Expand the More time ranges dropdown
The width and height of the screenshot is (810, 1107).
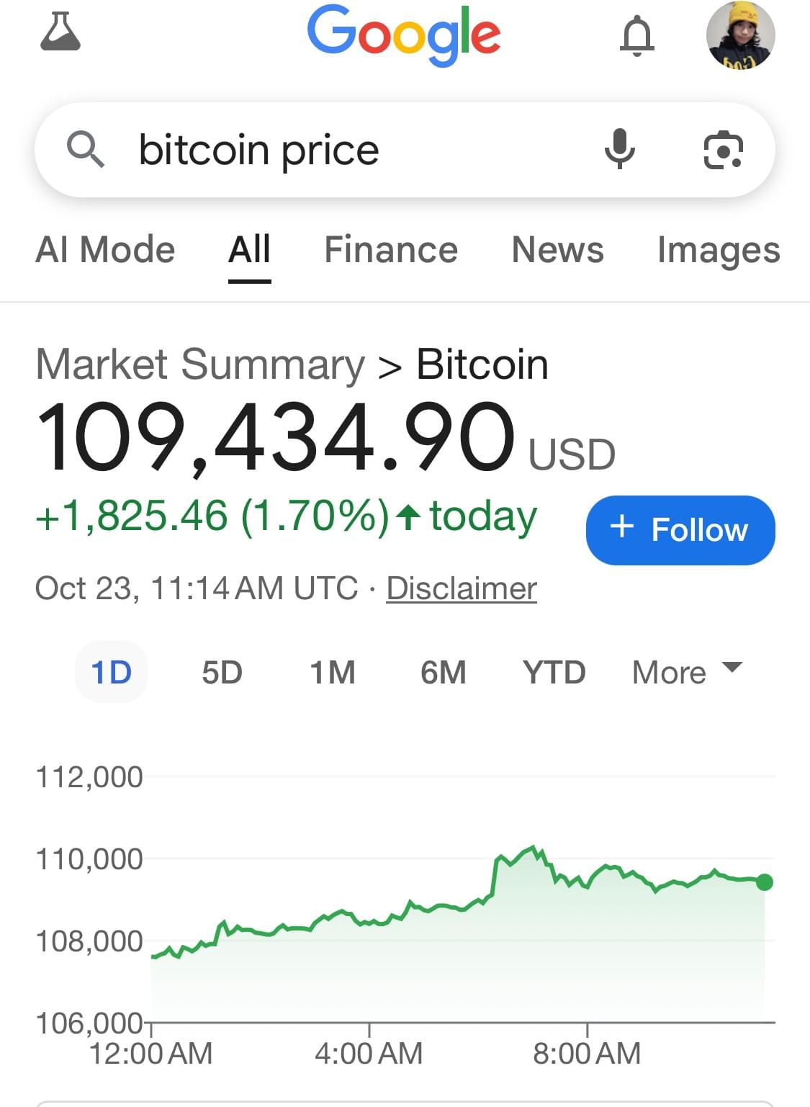[x=686, y=672]
